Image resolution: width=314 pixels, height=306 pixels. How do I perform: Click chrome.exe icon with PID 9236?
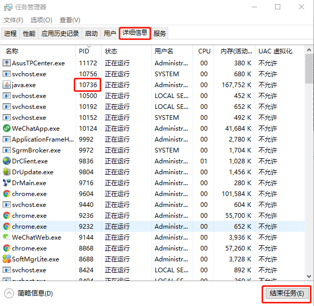6,216
